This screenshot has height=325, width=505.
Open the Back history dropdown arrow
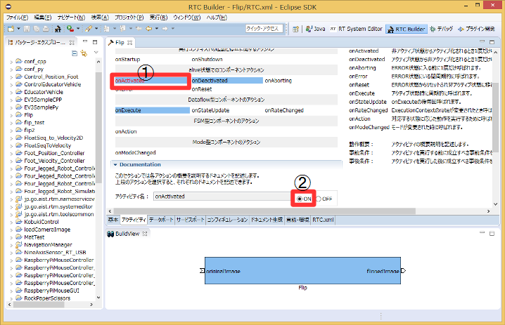coord(157,29)
